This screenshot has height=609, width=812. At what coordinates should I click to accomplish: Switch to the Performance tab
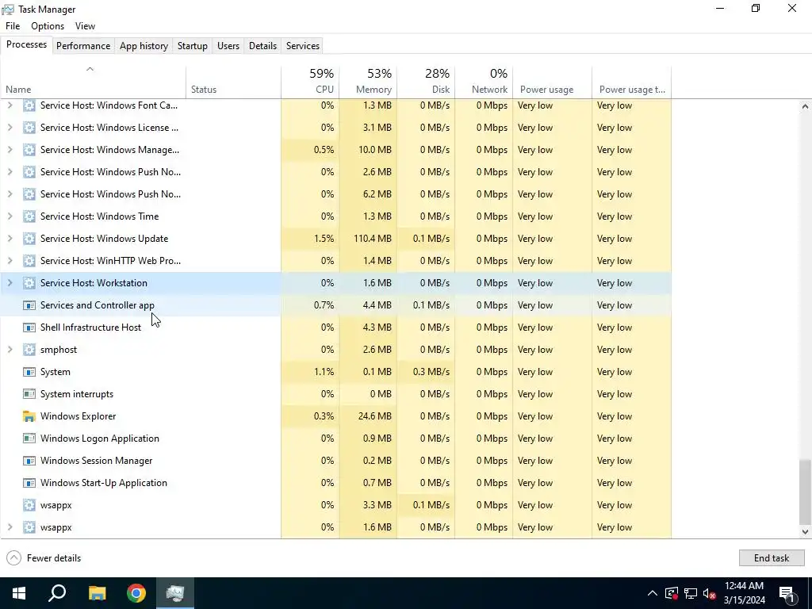pyautogui.click(x=83, y=45)
